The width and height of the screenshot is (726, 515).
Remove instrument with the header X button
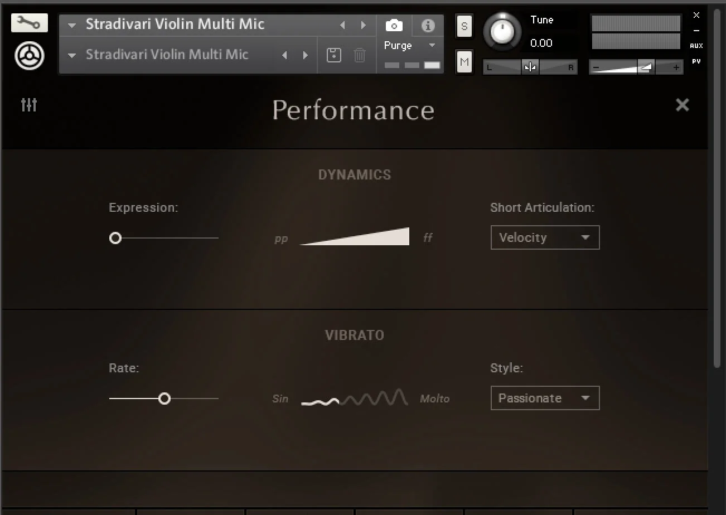(696, 15)
